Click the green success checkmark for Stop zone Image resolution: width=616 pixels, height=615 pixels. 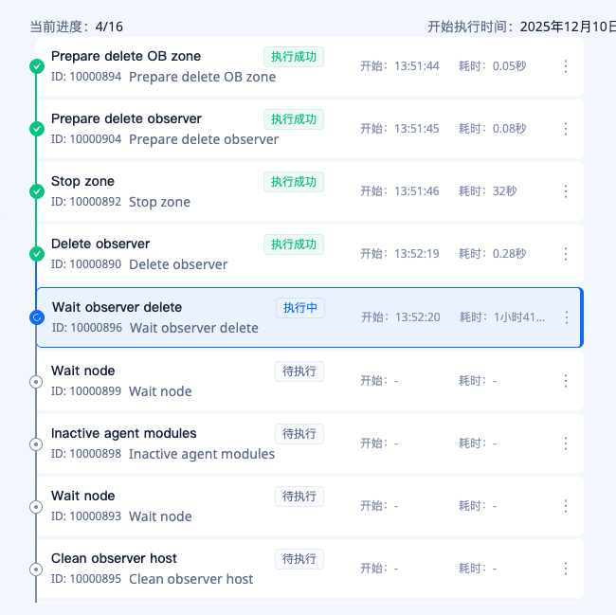point(37,191)
